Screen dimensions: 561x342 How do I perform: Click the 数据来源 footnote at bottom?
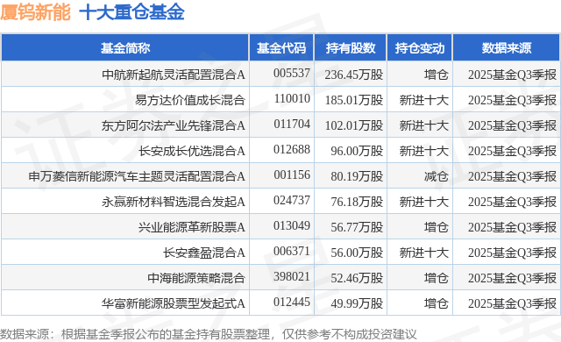209,334
